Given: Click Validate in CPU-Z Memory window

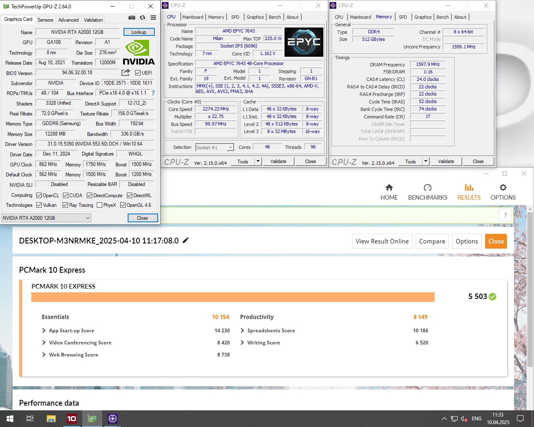Looking at the screenshot, I should (446, 161).
